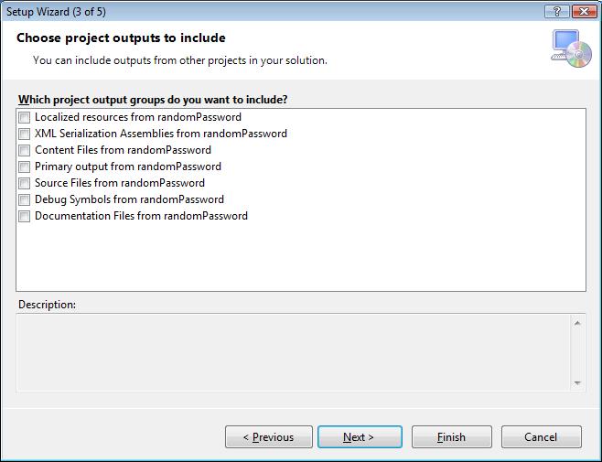Click the Setup Wizard title bar
Screen dimensions: 602x462
274,10
